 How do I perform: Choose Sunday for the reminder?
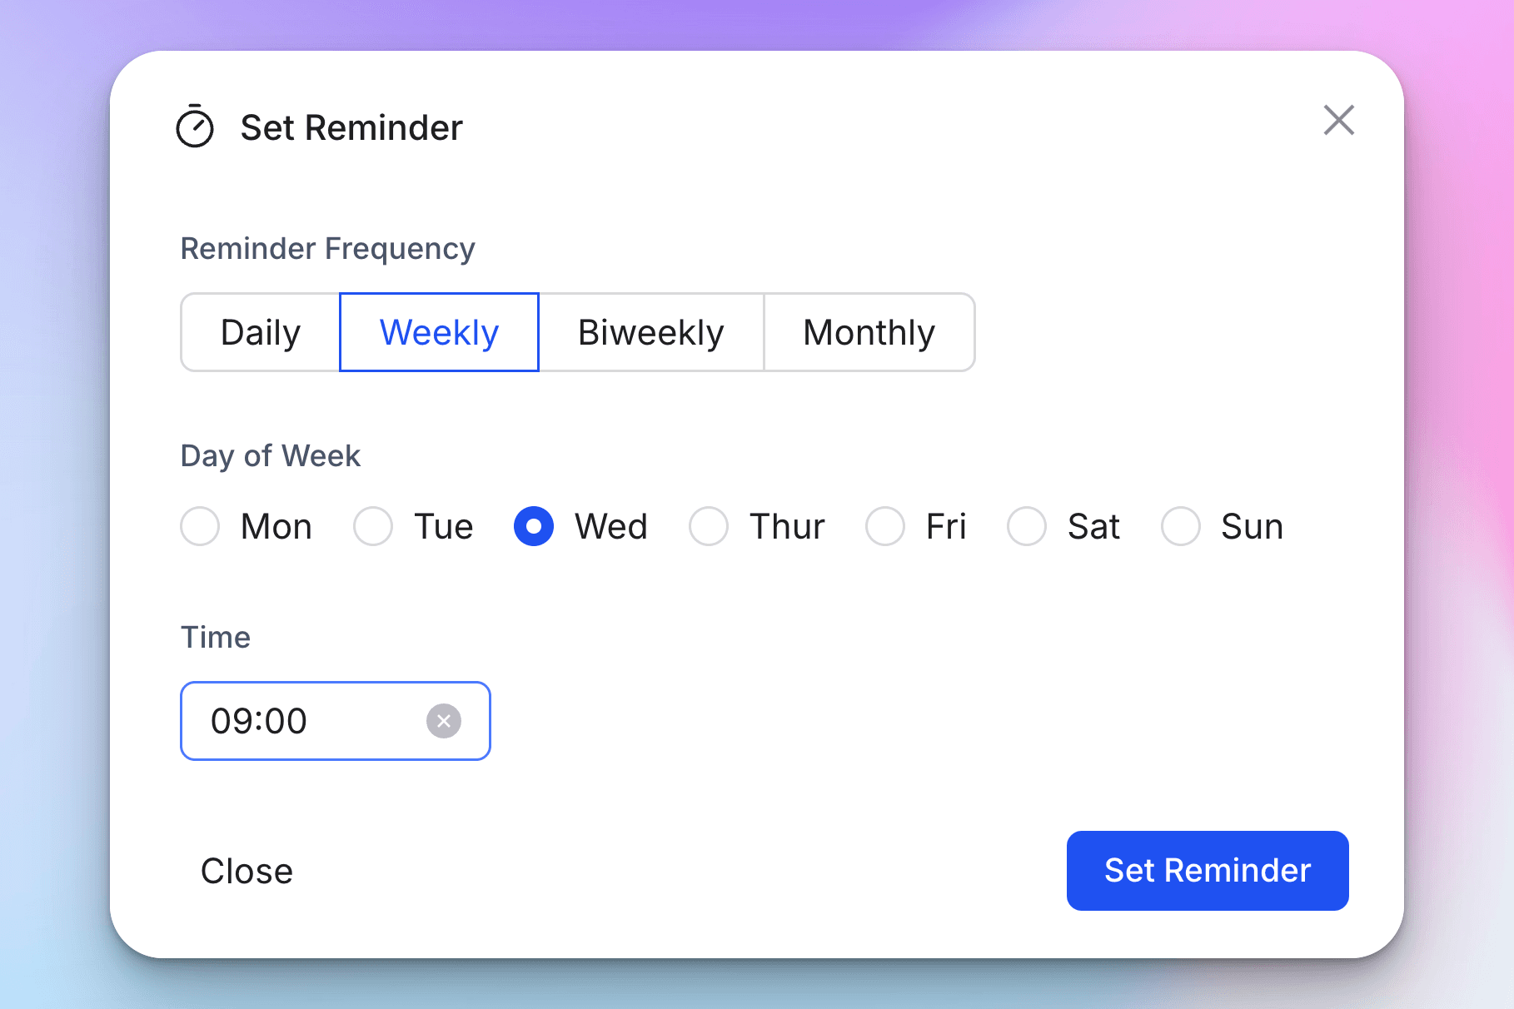1179,526
